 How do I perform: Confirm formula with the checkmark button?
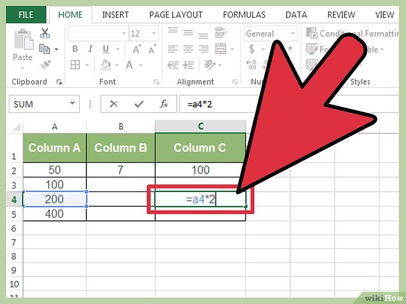(139, 104)
